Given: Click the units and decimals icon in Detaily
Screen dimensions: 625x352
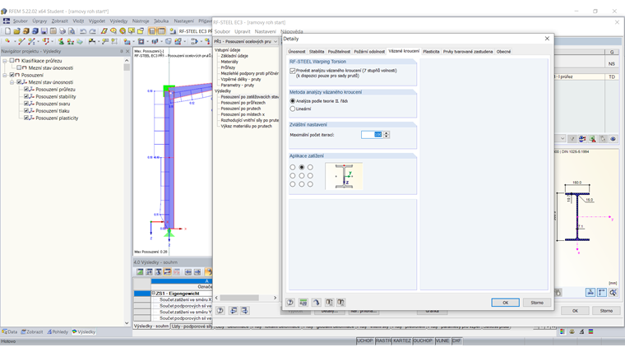Looking at the screenshot, I should pyautogui.click(x=303, y=303).
